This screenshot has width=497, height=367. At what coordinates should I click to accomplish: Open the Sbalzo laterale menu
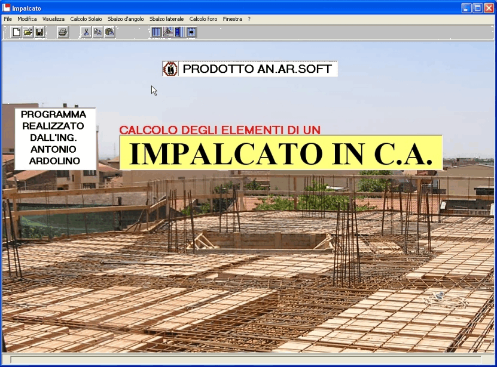pos(167,19)
